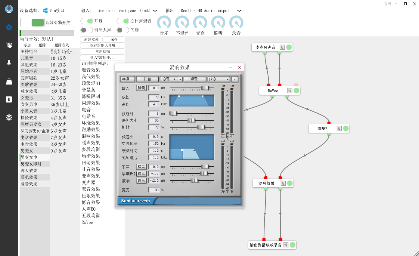The width and height of the screenshot is (419, 256).
Task: Open the blue flower icon in the sidebar
Action: [x=9, y=27]
